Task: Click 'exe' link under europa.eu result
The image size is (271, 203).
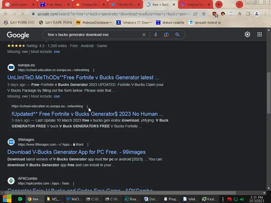Action: 57,96
